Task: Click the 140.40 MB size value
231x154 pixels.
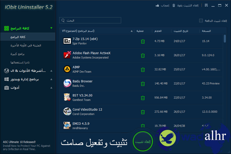Action: (161, 83)
